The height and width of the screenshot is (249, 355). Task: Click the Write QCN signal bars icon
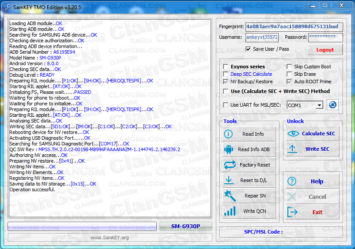[x=230, y=211]
